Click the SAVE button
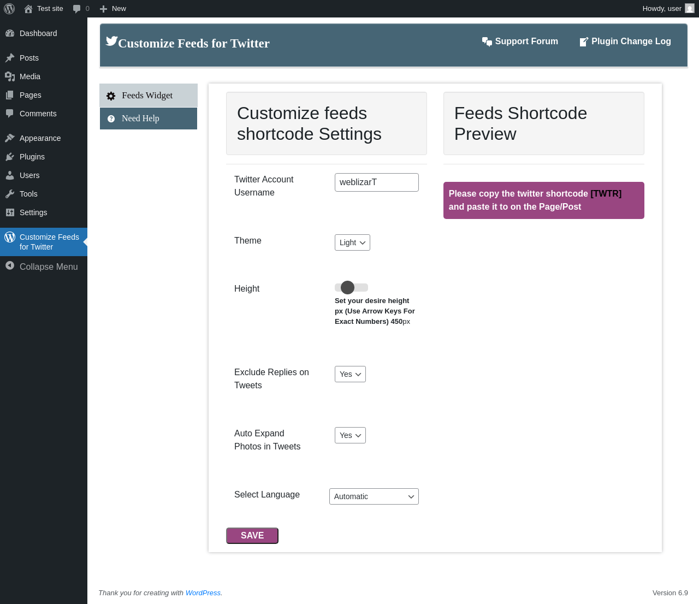699x604 pixels. click(252, 536)
